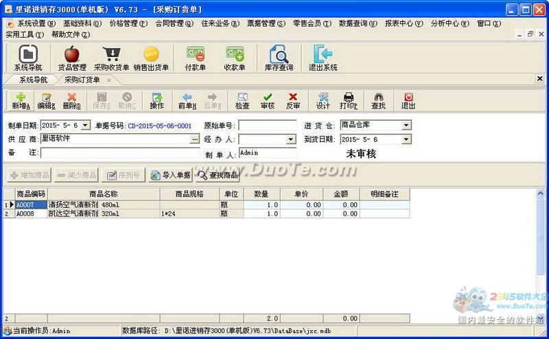The width and height of the screenshot is (549, 339).
Task: Open the 合同管理 menu
Action: [x=174, y=23]
